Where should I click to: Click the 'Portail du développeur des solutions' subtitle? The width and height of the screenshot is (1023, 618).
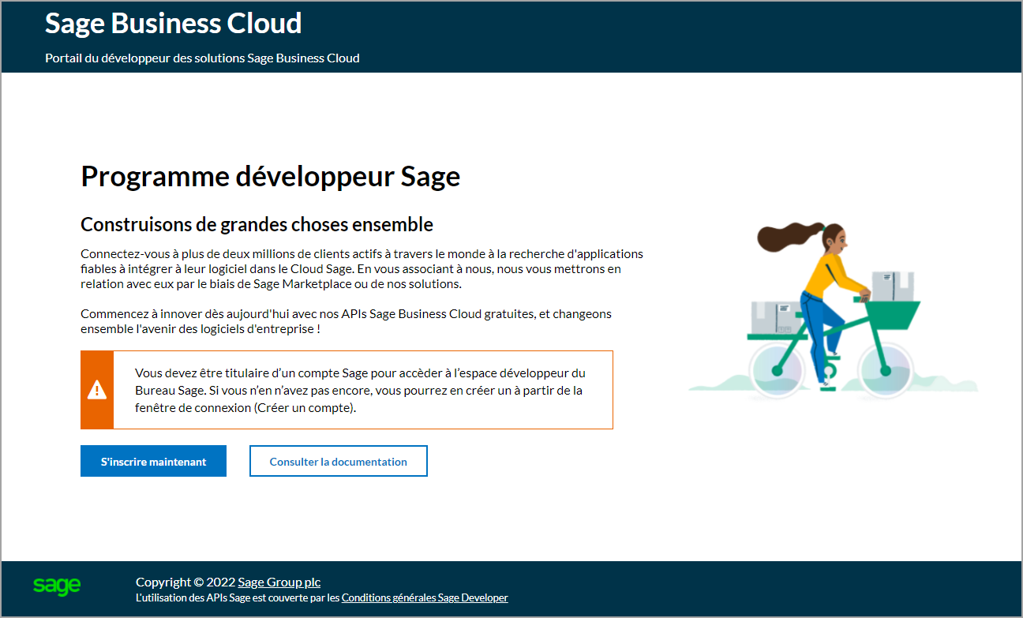click(x=202, y=58)
